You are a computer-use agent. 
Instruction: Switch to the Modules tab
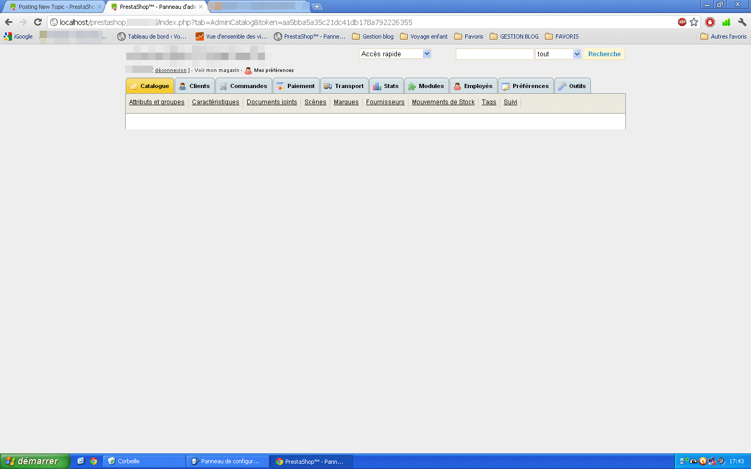(426, 86)
